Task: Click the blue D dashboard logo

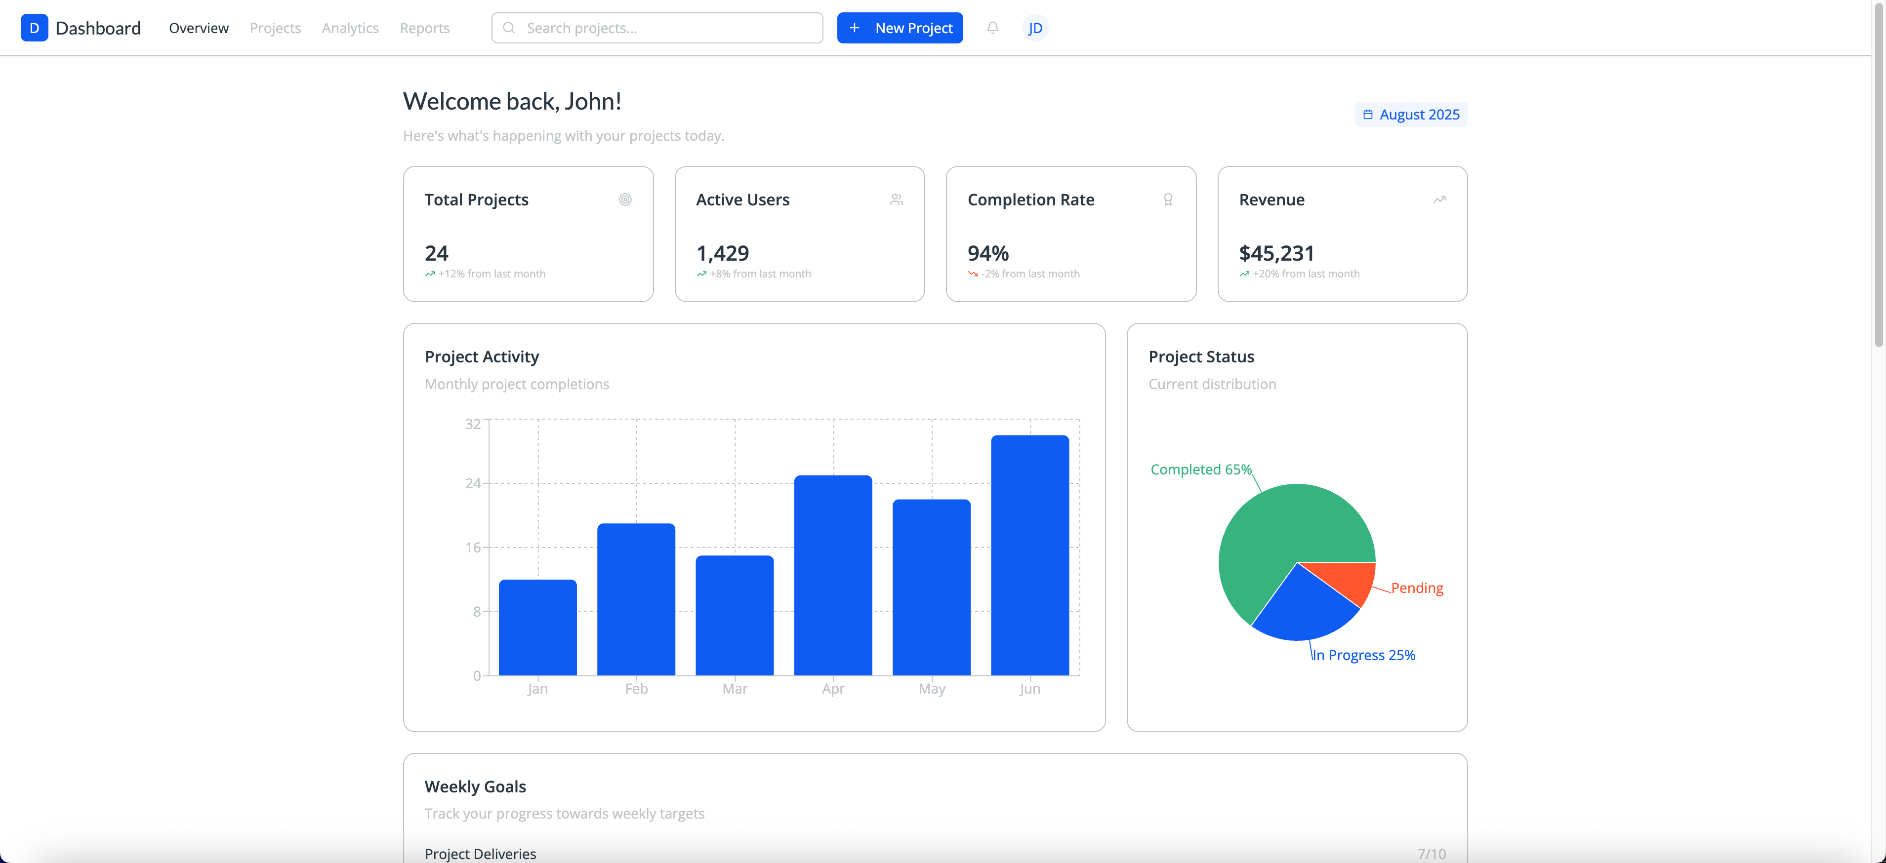Action: pos(34,28)
